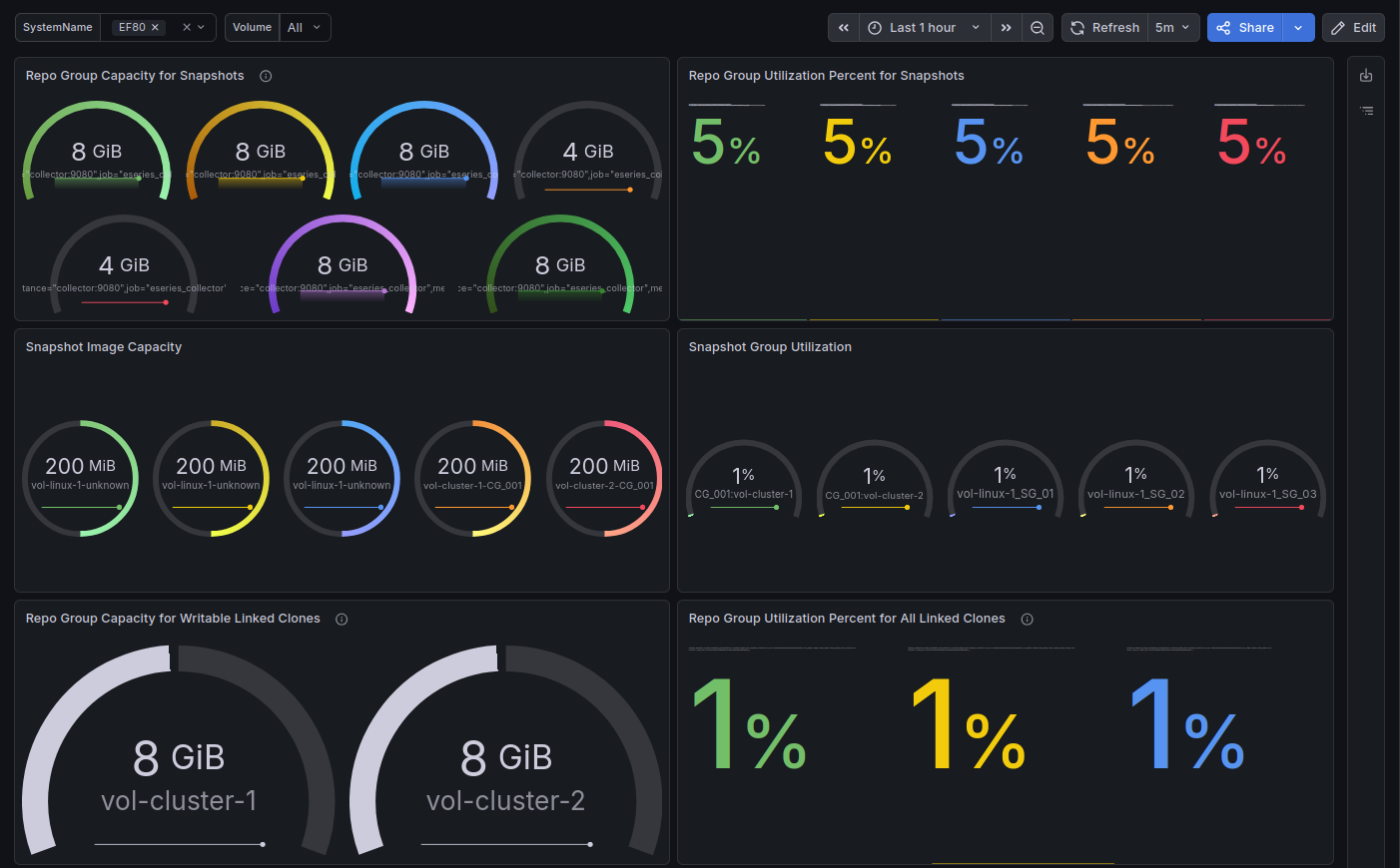This screenshot has height=868, width=1400.
Task: Click the green 1% linked clones stat
Action: [749, 724]
